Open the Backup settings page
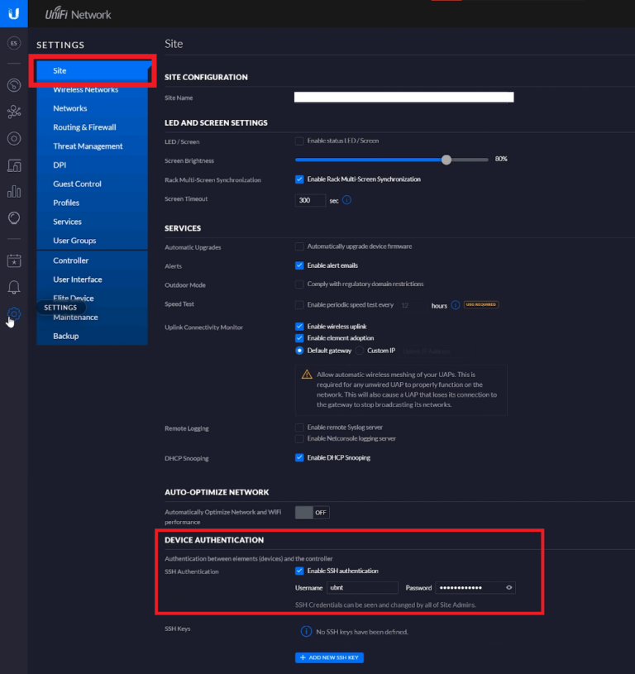 (66, 336)
